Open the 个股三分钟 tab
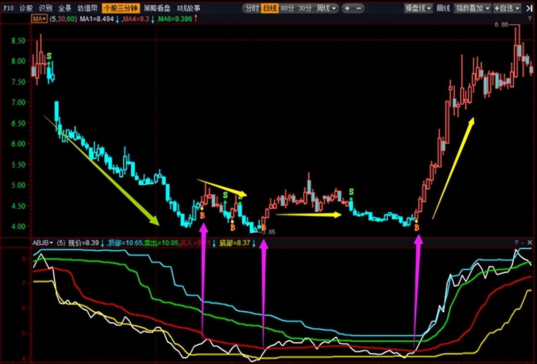537x364 pixels. [120, 8]
